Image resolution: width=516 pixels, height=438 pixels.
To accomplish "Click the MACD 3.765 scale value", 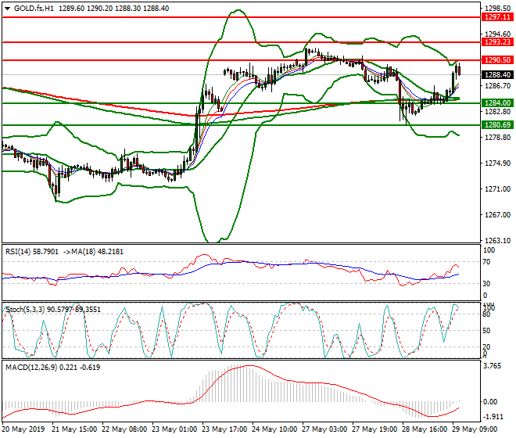I will coord(491,366).
